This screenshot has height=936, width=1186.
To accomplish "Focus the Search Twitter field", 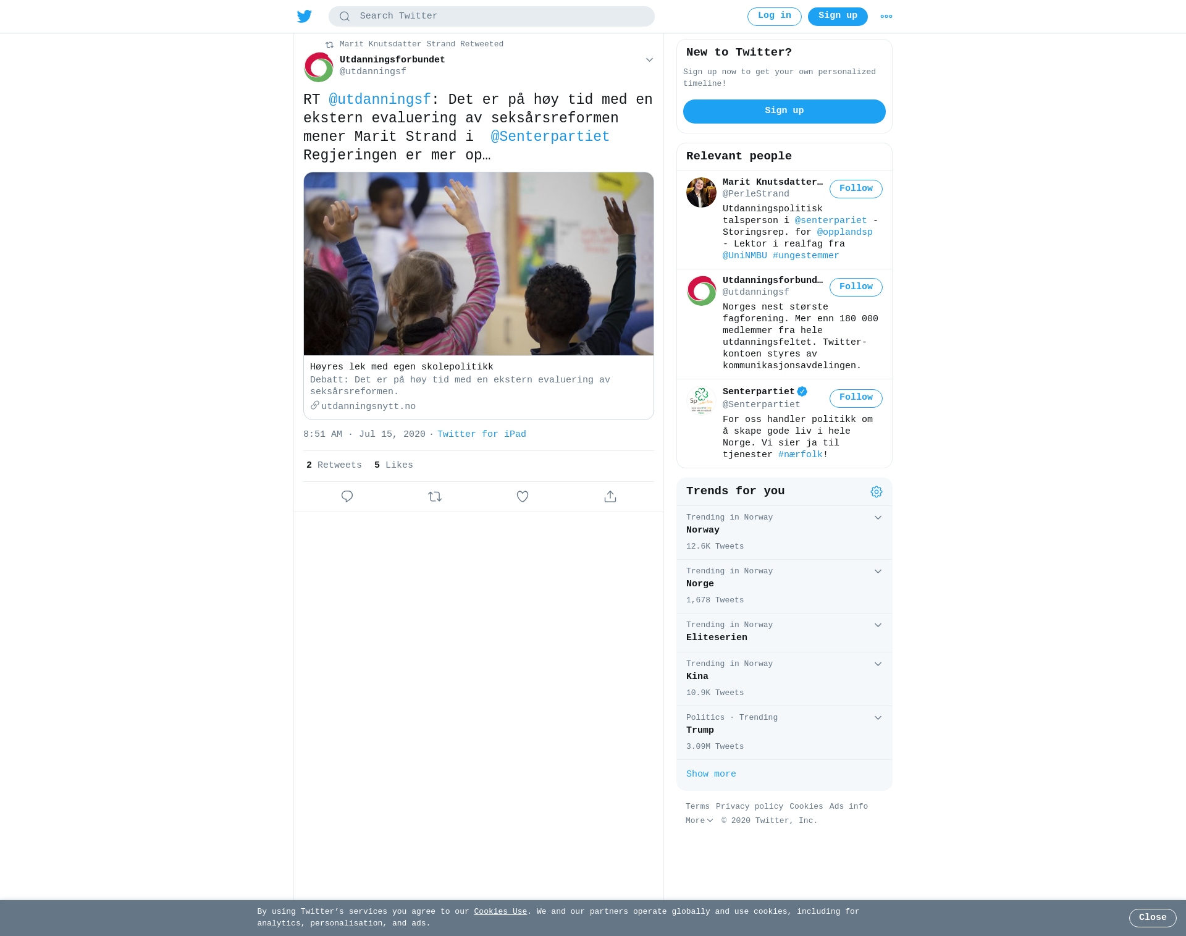I will (491, 17).
